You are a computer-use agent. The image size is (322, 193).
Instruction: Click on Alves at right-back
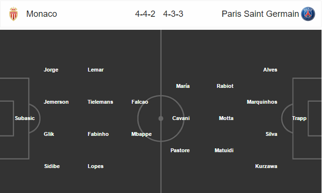pos(270,70)
